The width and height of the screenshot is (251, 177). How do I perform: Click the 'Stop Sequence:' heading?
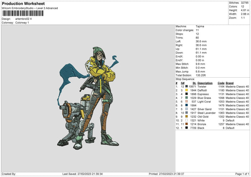pyautogui.click(x=185, y=79)
